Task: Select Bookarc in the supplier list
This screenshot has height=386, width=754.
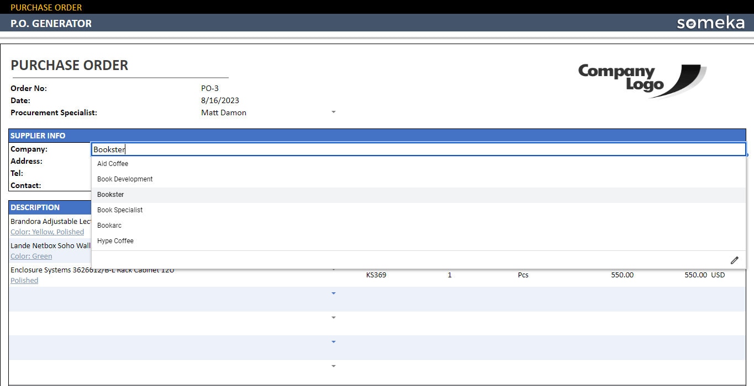Action: tap(109, 225)
